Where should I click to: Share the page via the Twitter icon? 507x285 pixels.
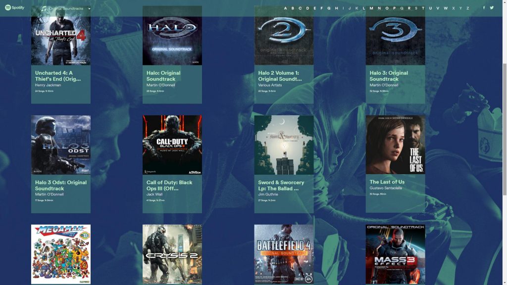coord(492,7)
